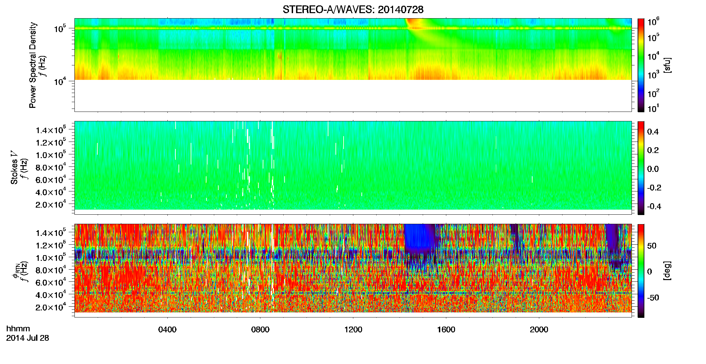Click the 50 label on degrees colorbar
Viewport: 706px width, 364px height.
click(652, 246)
